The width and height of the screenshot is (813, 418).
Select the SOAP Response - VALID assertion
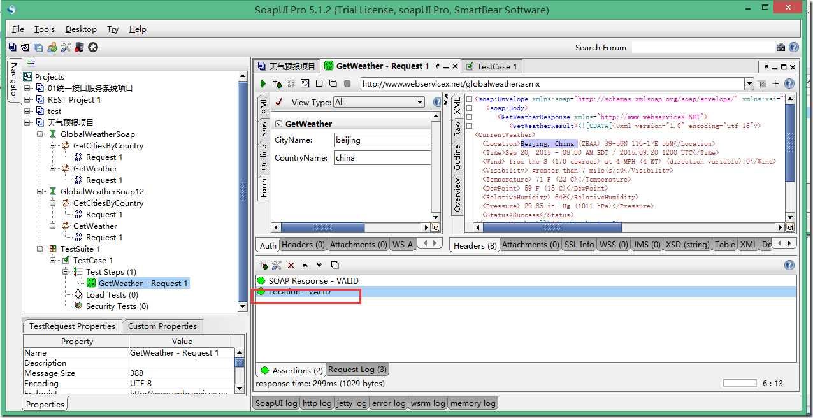[x=526, y=280]
